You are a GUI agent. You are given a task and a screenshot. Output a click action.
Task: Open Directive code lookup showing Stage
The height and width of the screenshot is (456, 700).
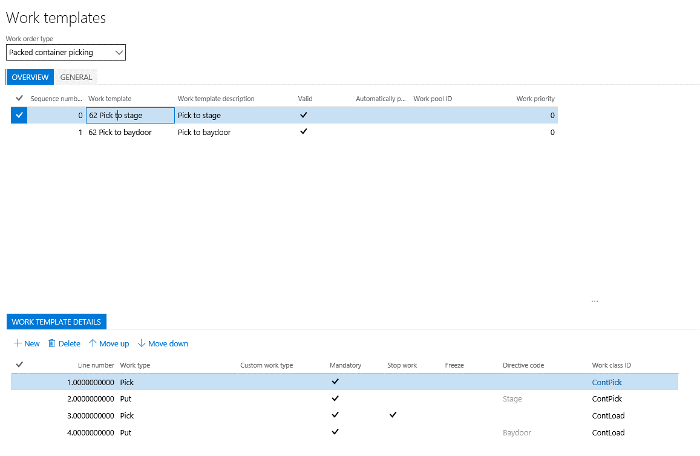[512, 399]
